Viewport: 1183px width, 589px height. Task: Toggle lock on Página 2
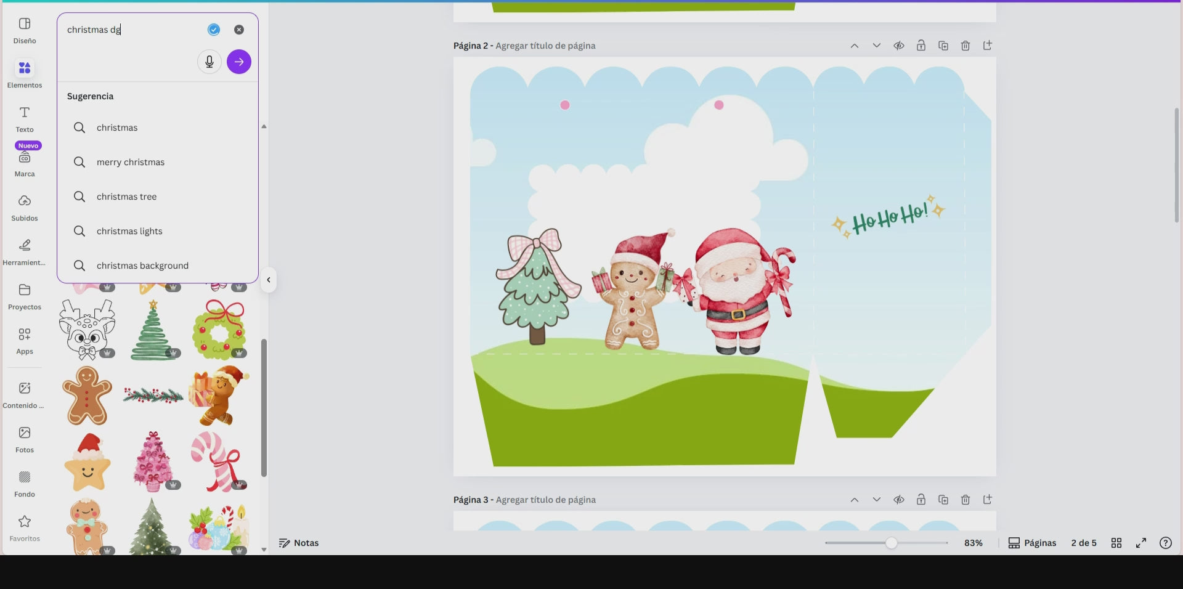pyautogui.click(x=921, y=46)
